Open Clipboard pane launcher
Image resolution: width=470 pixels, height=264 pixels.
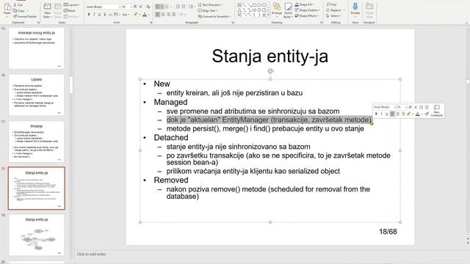(38, 23)
